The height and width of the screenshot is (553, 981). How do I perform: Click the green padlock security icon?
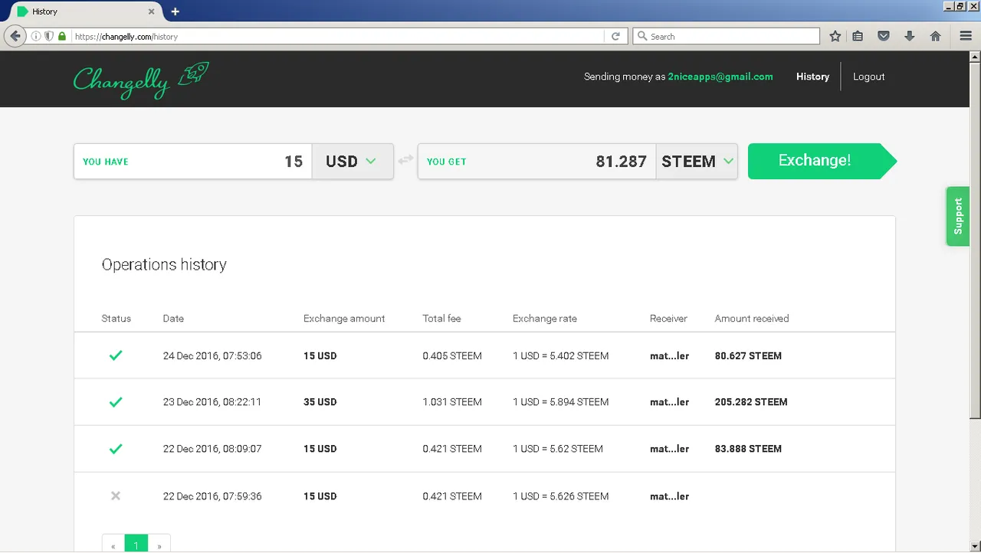[62, 36]
